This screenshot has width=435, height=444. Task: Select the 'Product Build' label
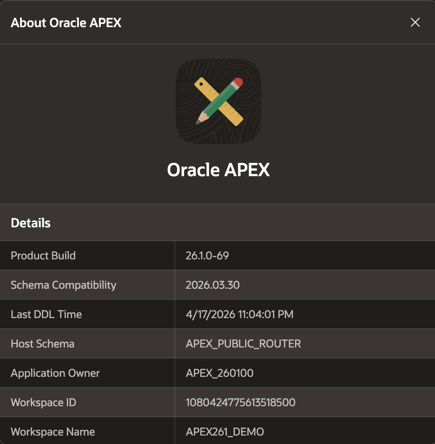43,255
